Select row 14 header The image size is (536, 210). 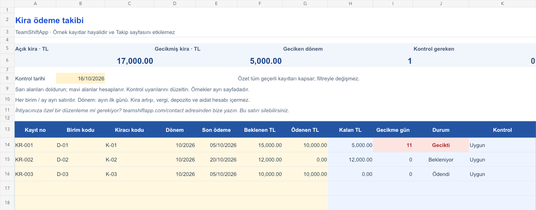tap(7, 145)
